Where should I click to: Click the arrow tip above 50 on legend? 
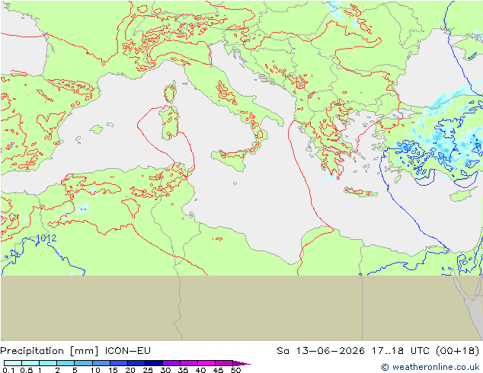click(241, 364)
